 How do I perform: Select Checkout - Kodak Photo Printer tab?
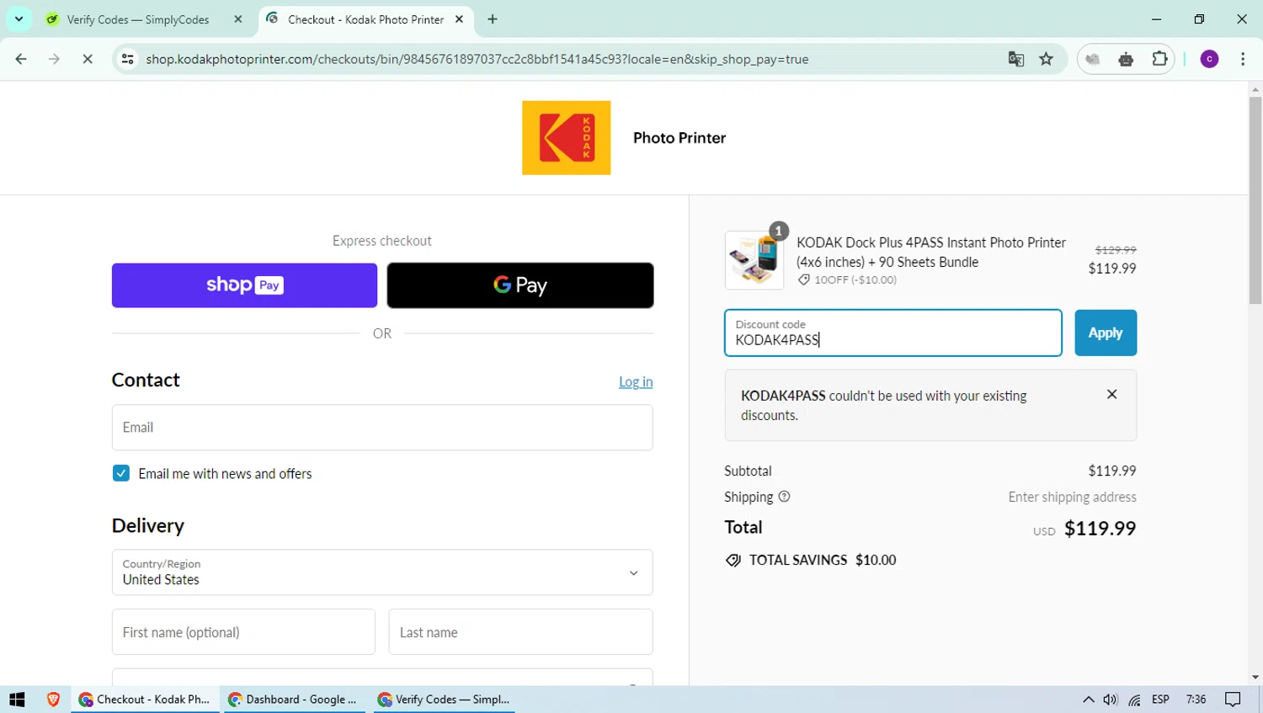(366, 19)
